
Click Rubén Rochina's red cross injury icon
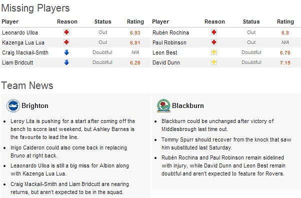pyautogui.click(x=214, y=32)
